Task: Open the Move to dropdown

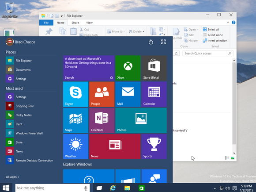Action: coord(116,31)
